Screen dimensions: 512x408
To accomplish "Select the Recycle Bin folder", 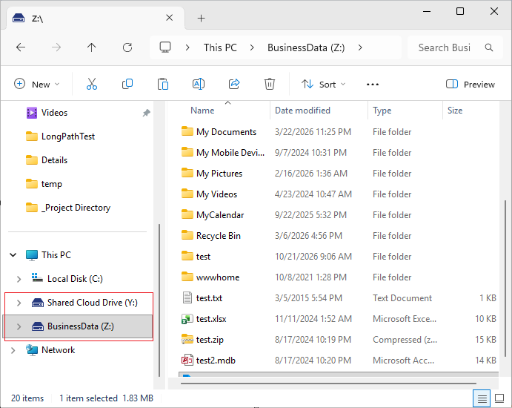I will click(218, 236).
